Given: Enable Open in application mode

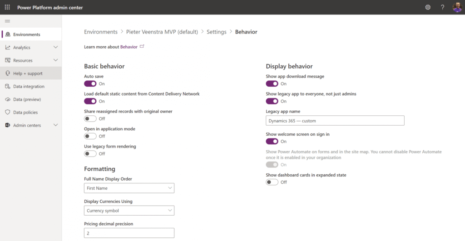Looking at the screenshot, I should tap(90, 136).
